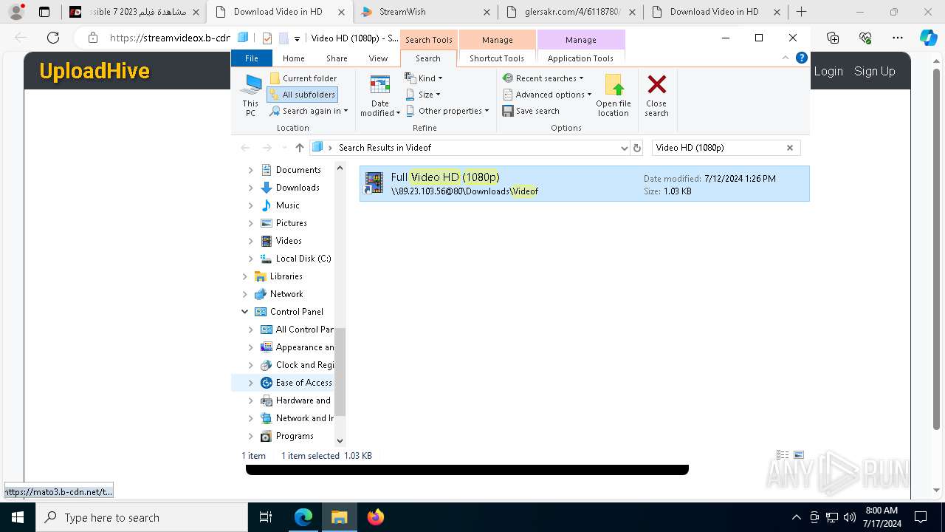Select Local Disk (C:) in tree
The image size is (945, 532).
(303, 259)
